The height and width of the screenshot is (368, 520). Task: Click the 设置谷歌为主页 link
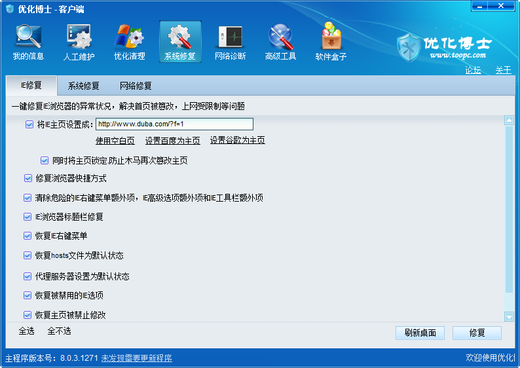238,140
